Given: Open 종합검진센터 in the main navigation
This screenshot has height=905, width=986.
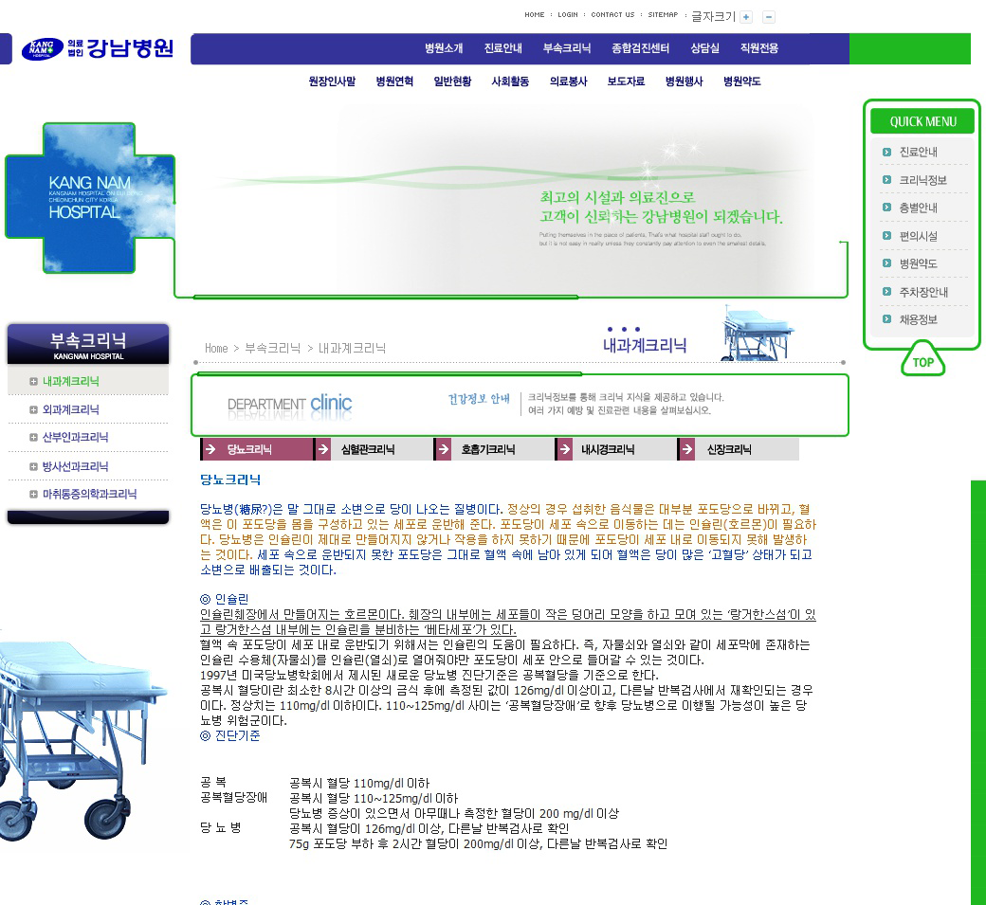Looking at the screenshot, I should point(640,48).
